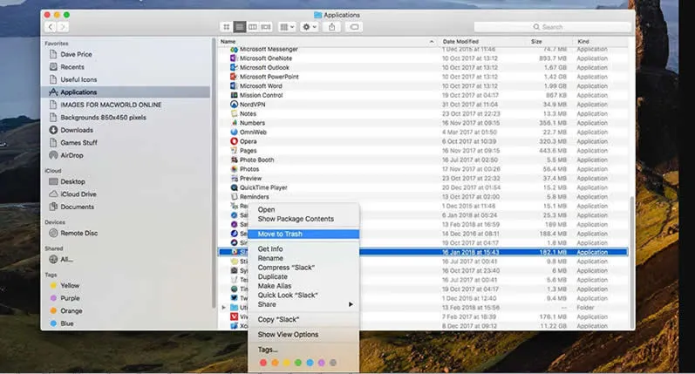The height and width of the screenshot is (374, 695).
Task: Click the Edit Tags toolbar button
Action: click(x=354, y=27)
